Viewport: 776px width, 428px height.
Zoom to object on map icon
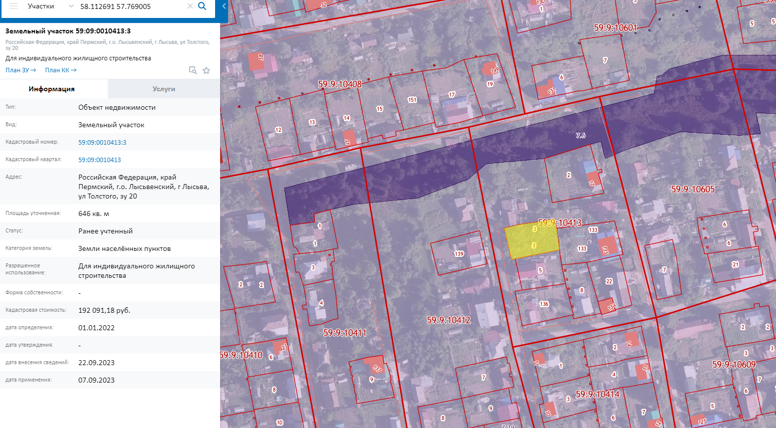193,70
